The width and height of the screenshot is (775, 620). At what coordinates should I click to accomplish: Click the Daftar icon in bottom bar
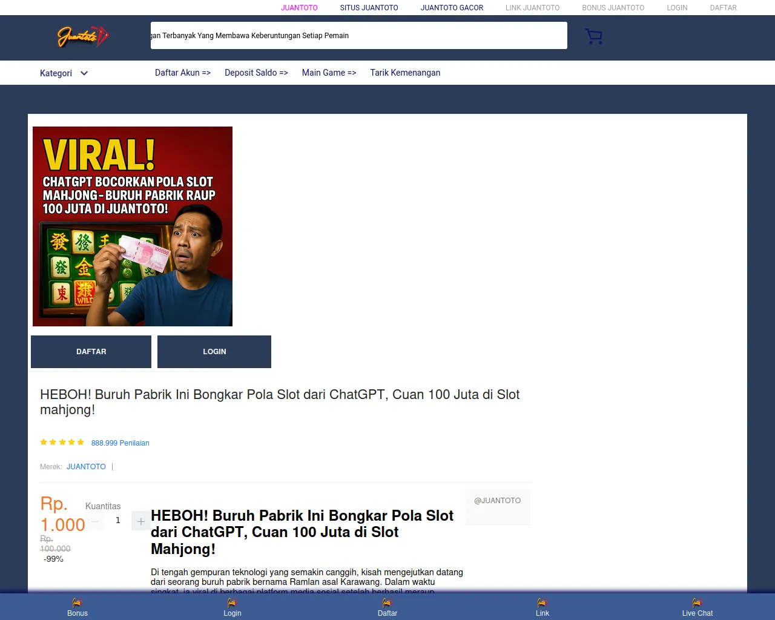[387, 602]
